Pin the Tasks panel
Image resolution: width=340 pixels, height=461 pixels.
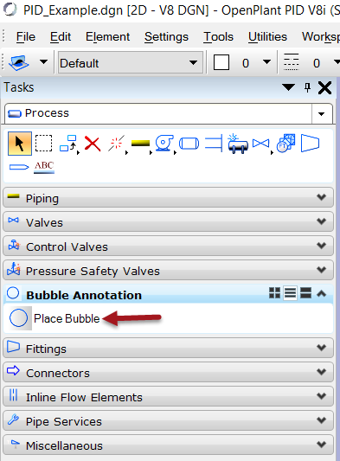point(308,87)
